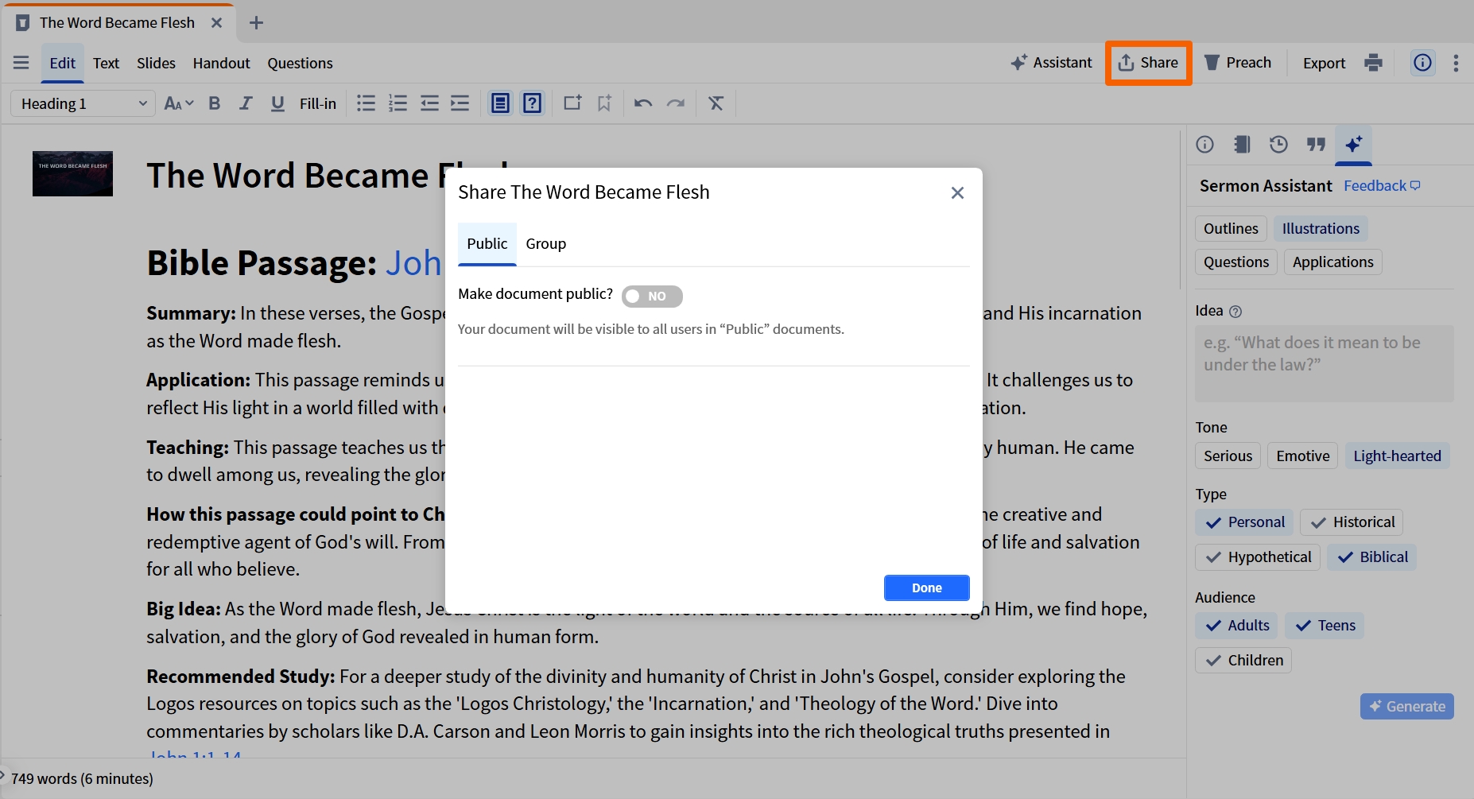Toggle Make document public switch

point(652,296)
